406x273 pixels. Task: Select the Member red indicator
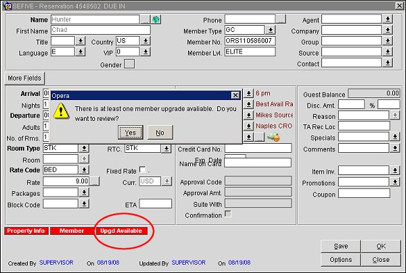point(71,231)
